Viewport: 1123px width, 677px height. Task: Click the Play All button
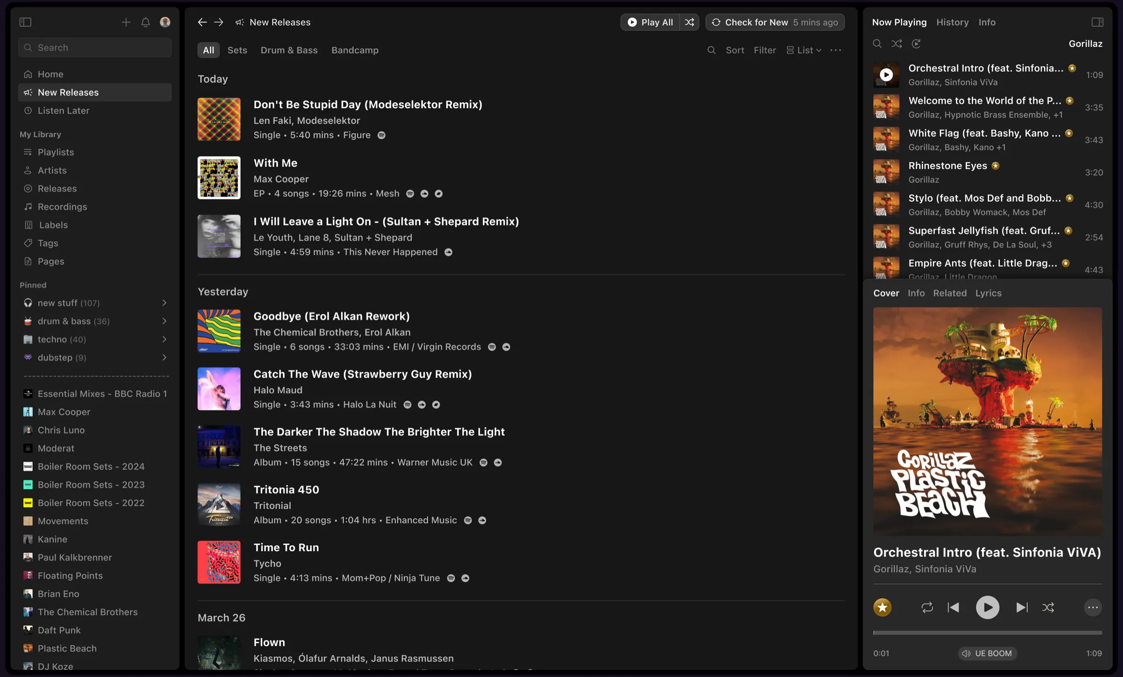tap(650, 22)
